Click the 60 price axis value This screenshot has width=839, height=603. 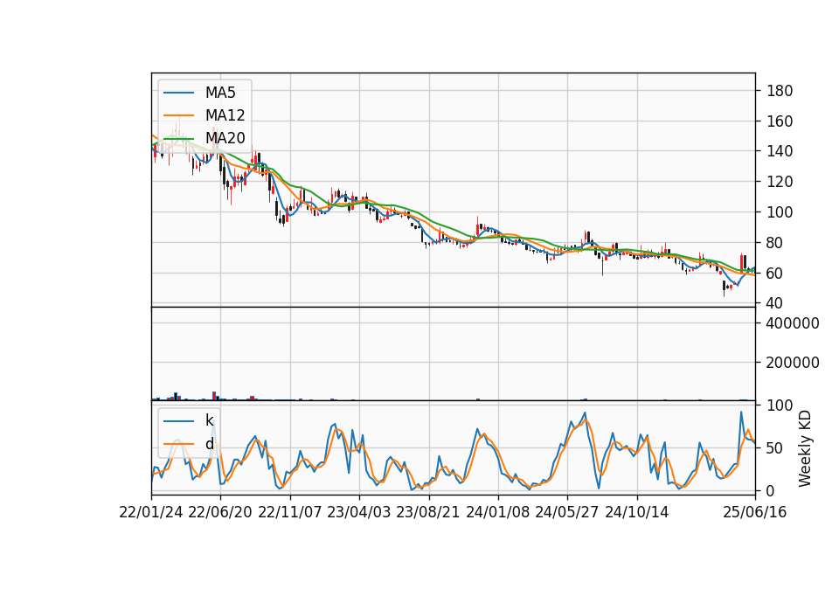[775, 274]
